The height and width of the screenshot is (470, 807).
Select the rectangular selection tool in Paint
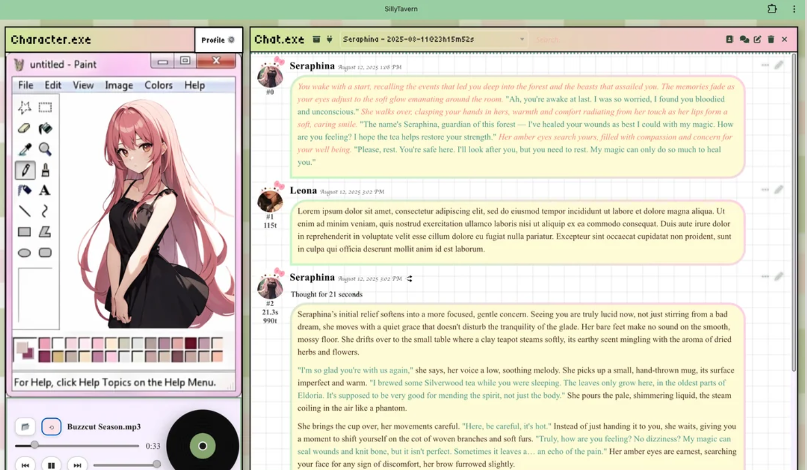[x=45, y=107]
